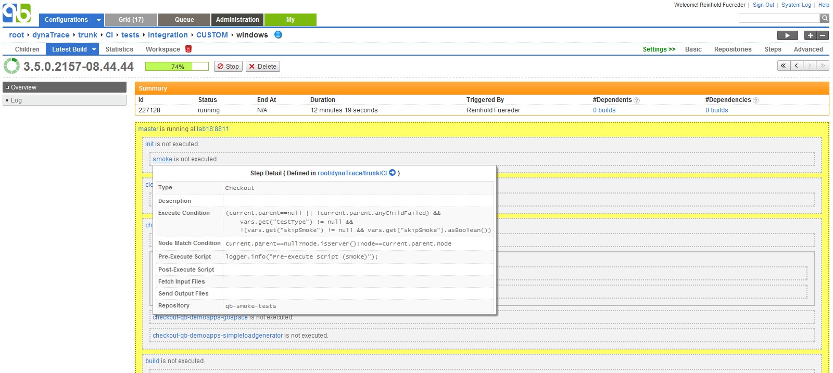This screenshot has height=373, width=833.
Task: Go to the first build with double-left arrow
Action: coord(783,66)
